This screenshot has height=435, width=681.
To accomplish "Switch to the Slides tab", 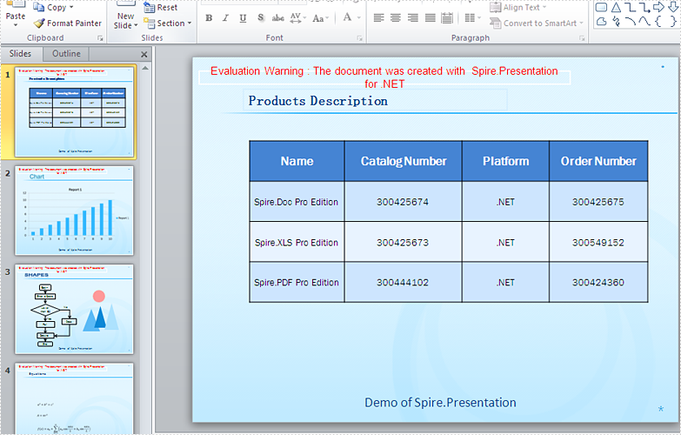I will click(20, 54).
